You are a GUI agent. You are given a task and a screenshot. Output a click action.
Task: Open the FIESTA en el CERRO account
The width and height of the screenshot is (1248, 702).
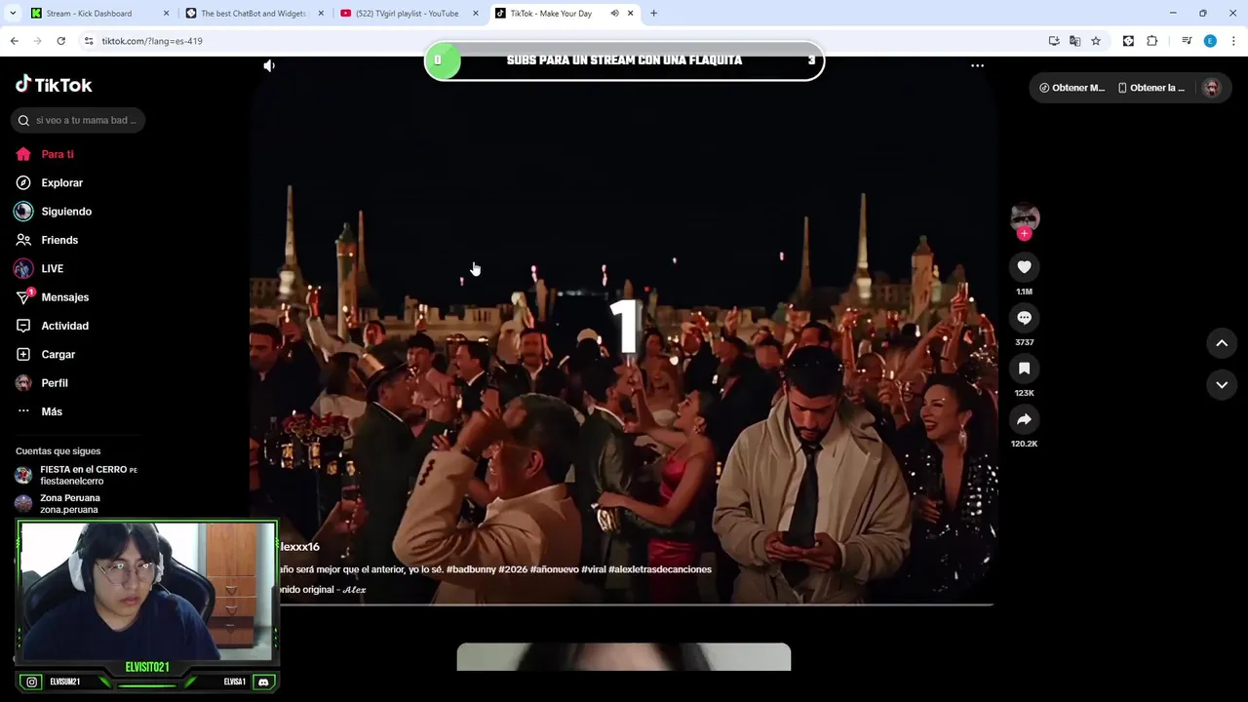coord(76,475)
